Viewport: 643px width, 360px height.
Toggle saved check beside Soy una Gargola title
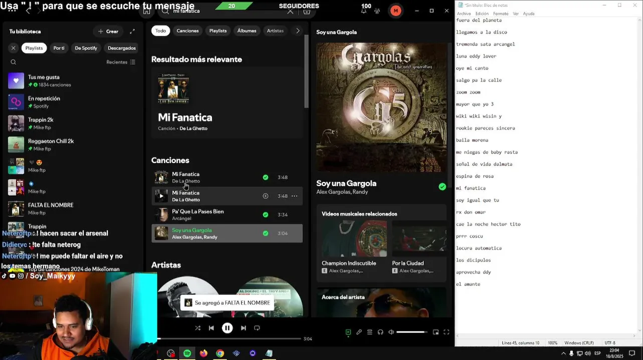pyautogui.click(x=442, y=186)
